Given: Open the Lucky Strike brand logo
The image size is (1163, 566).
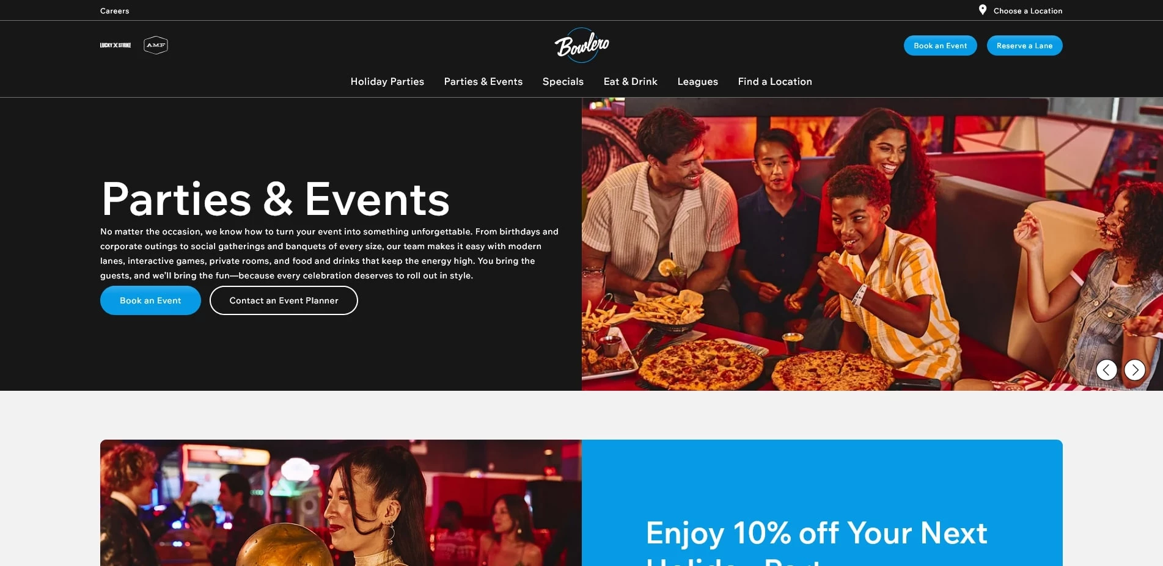Looking at the screenshot, I should (x=116, y=45).
